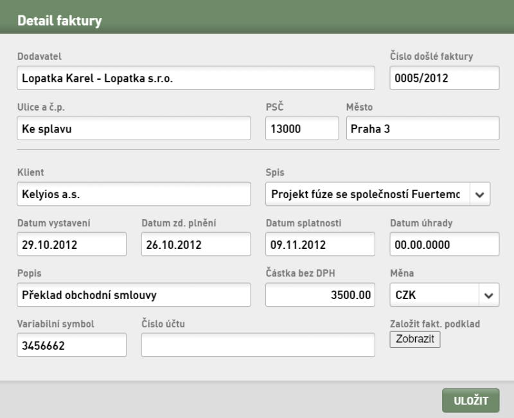Focus the Město field containing Praha 3

(423, 128)
